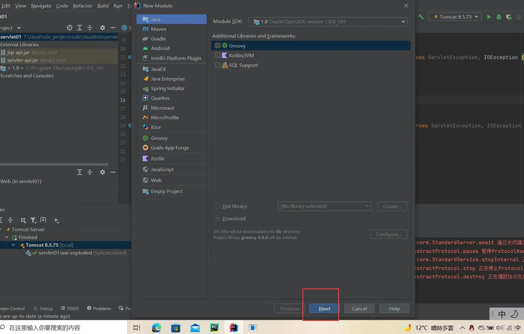
Task: Select Maven module type
Action: coord(171,29)
